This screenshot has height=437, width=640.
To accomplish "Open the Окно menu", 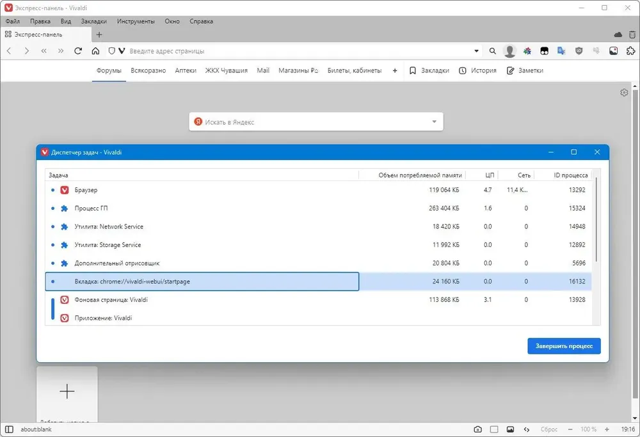I will pos(172,21).
